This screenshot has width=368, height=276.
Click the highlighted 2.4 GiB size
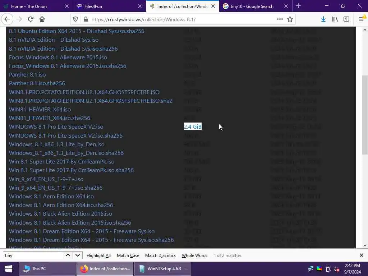193,126
